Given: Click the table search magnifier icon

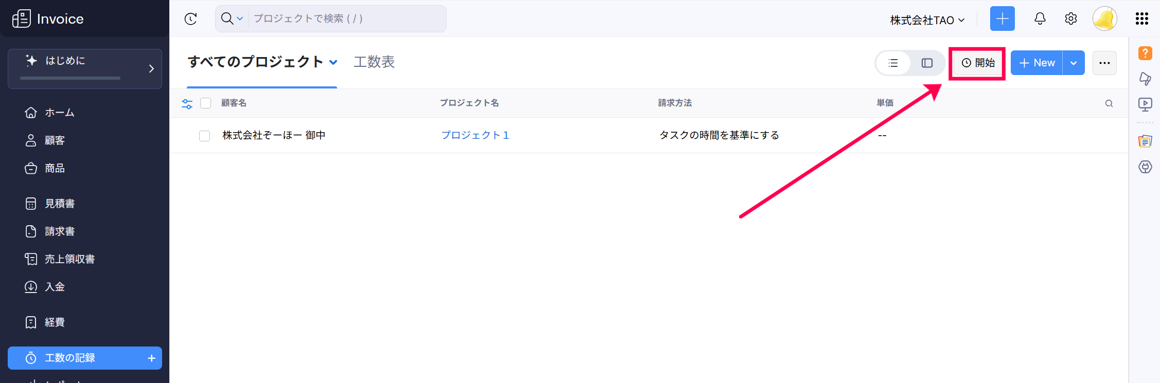Looking at the screenshot, I should pos(1109,104).
